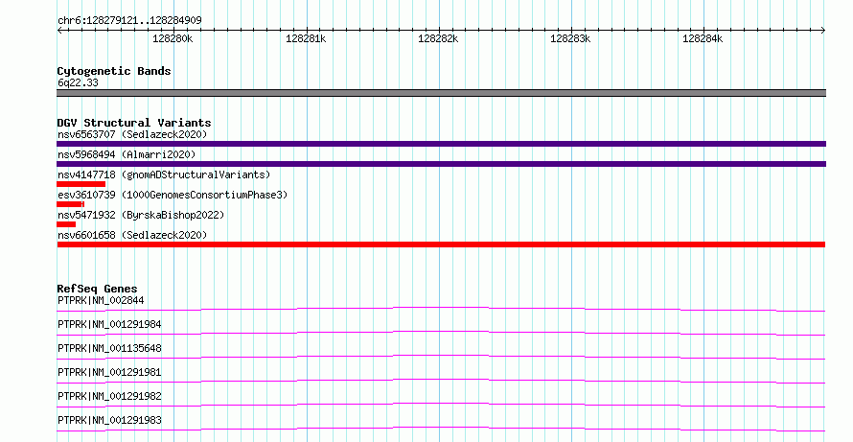Open transcript PTPRK|NM_001291984

pyautogui.click(x=109, y=324)
